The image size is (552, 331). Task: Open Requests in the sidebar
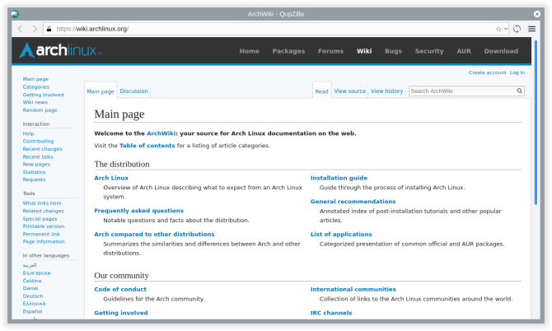(34, 179)
